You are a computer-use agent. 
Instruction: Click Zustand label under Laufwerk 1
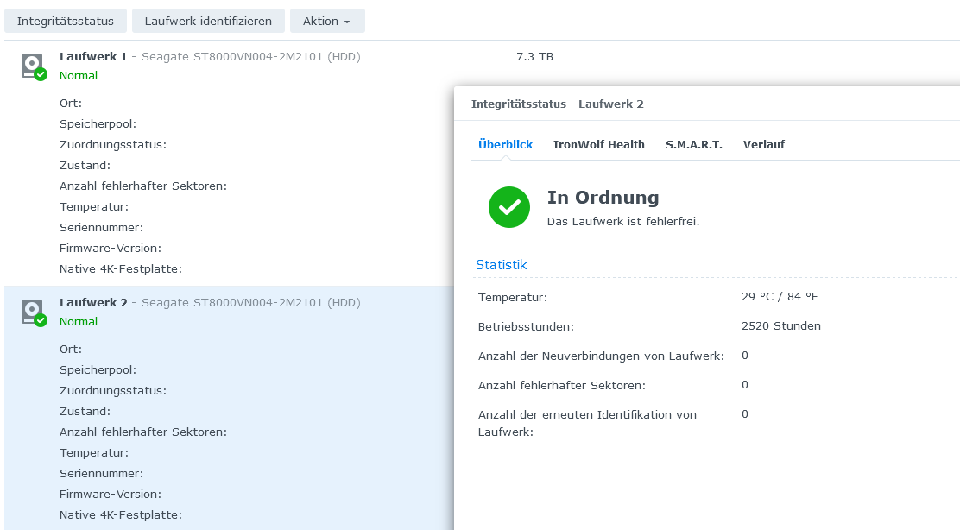(85, 165)
